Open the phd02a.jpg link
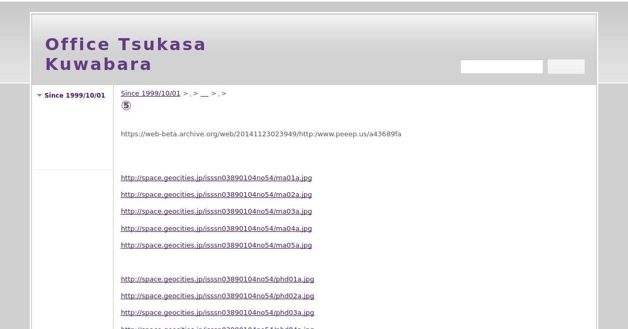The height and width of the screenshot is (329, 628). click(x=218, y=296)
